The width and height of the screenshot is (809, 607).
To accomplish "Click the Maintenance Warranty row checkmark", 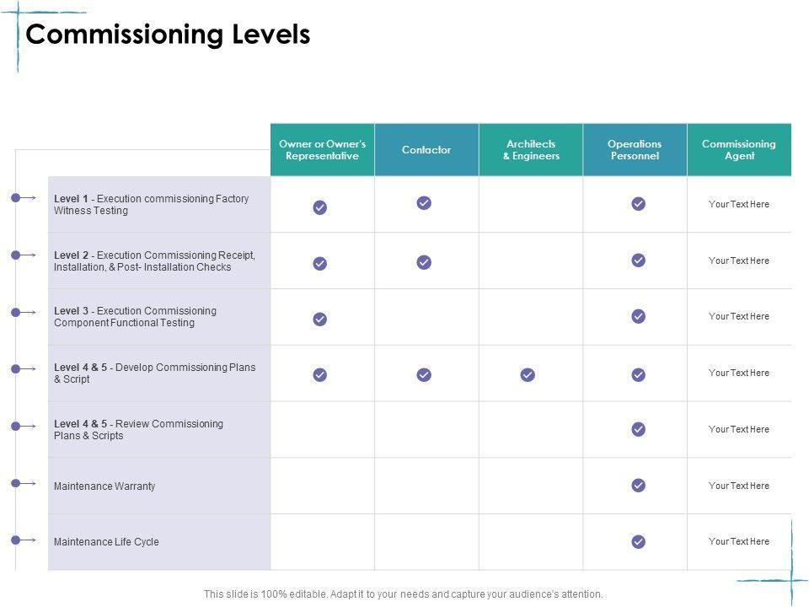I will (x=639, y=485).
